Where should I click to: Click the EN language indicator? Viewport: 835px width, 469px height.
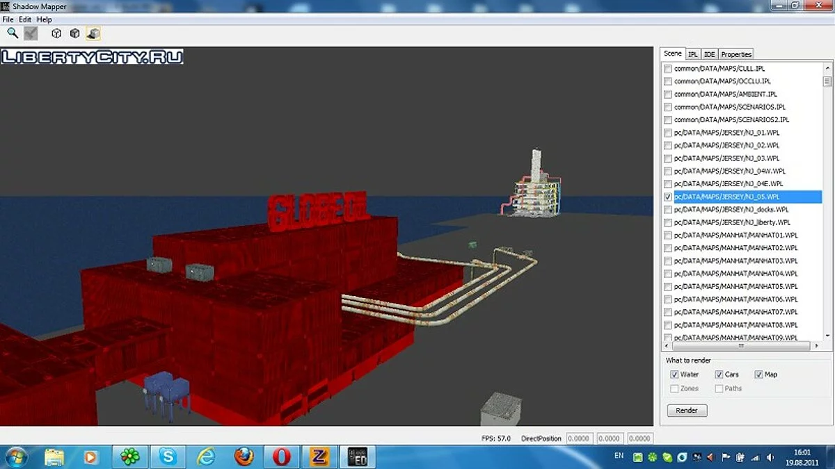[x=619, y=456]
